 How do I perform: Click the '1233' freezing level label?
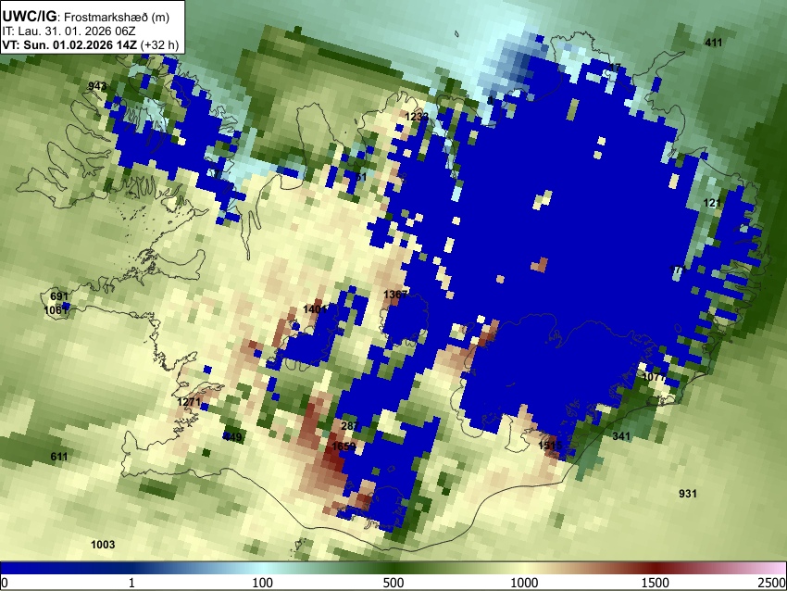tap(416, 117)
